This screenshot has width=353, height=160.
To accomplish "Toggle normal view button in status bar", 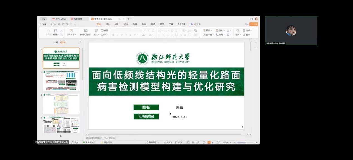I will pyautogui.click(x=188, y=142).
